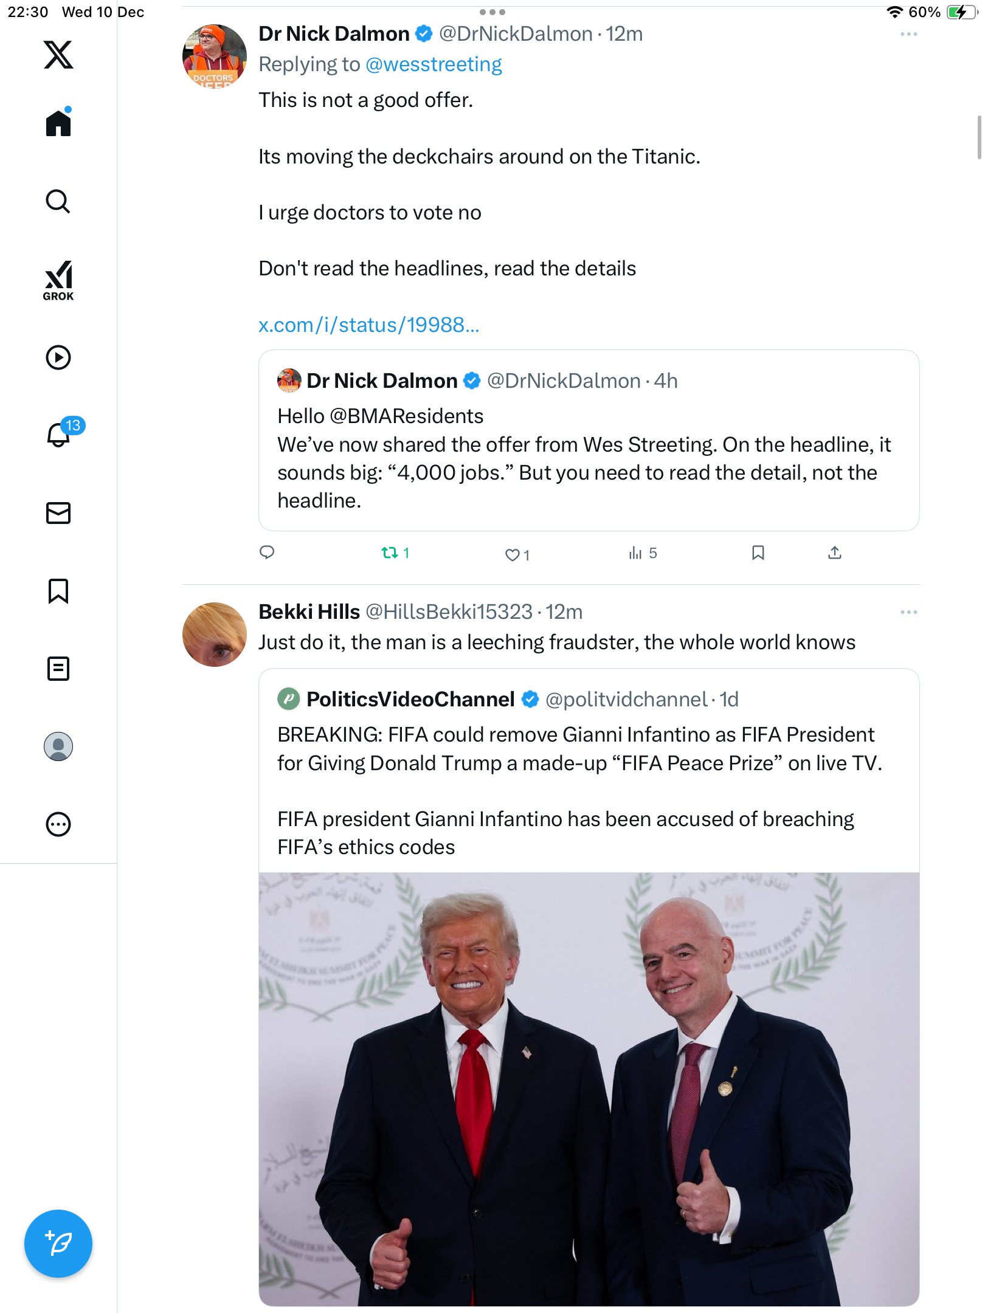Open the x.com/i/status link
985x1313 pixels.
(369, 325)
